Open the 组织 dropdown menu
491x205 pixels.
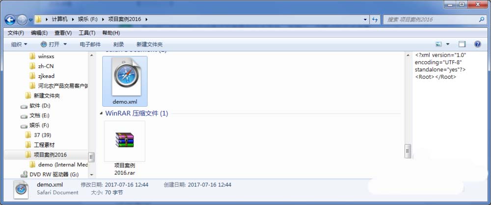19,45
